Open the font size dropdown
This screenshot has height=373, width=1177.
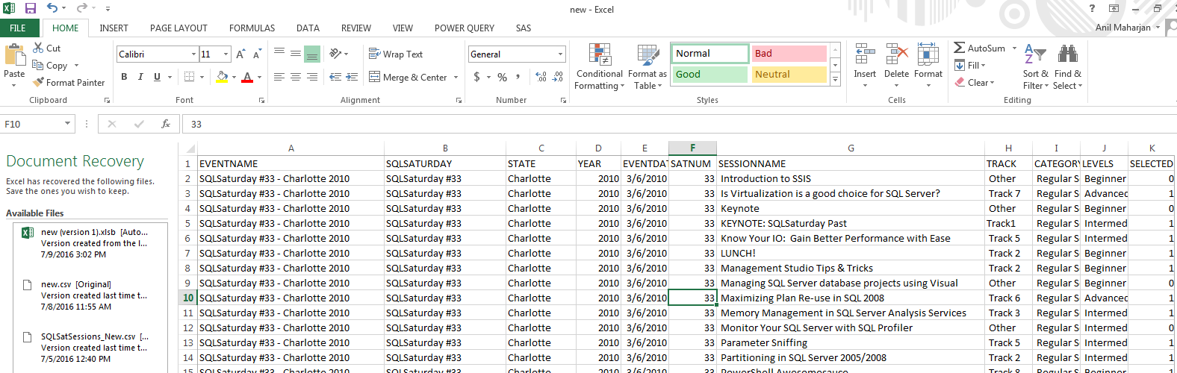click(226, 54)
